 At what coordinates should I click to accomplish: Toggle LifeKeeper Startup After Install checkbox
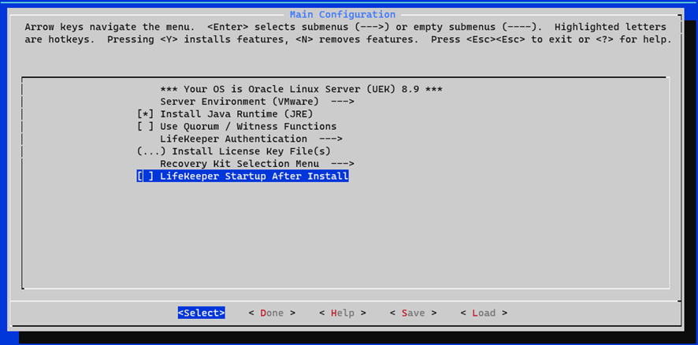coord(146,176)
